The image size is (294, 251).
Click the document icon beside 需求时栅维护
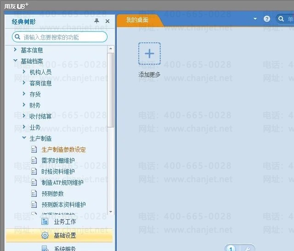pos(34,160)
